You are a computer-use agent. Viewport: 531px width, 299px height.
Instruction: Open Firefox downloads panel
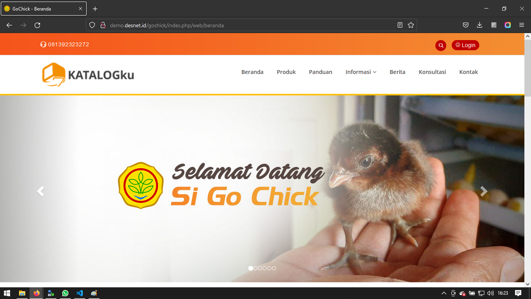pyautogui.click(x=480, y=25)
